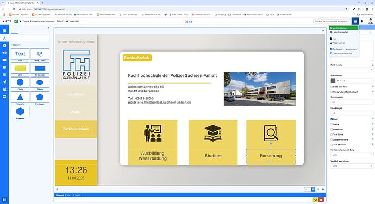This screenshot has height=204, width=375.
Task: Click the font color hex input
Action: pyautogui.click(x=354, y=81)
